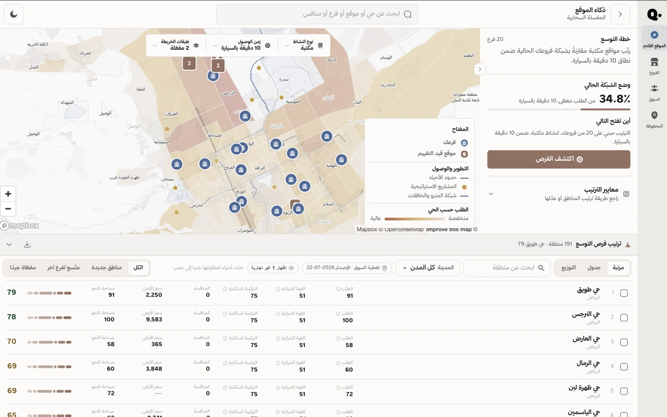
Task: Click ابحث عن منطقة search field
Action: [x=507, y=268]
